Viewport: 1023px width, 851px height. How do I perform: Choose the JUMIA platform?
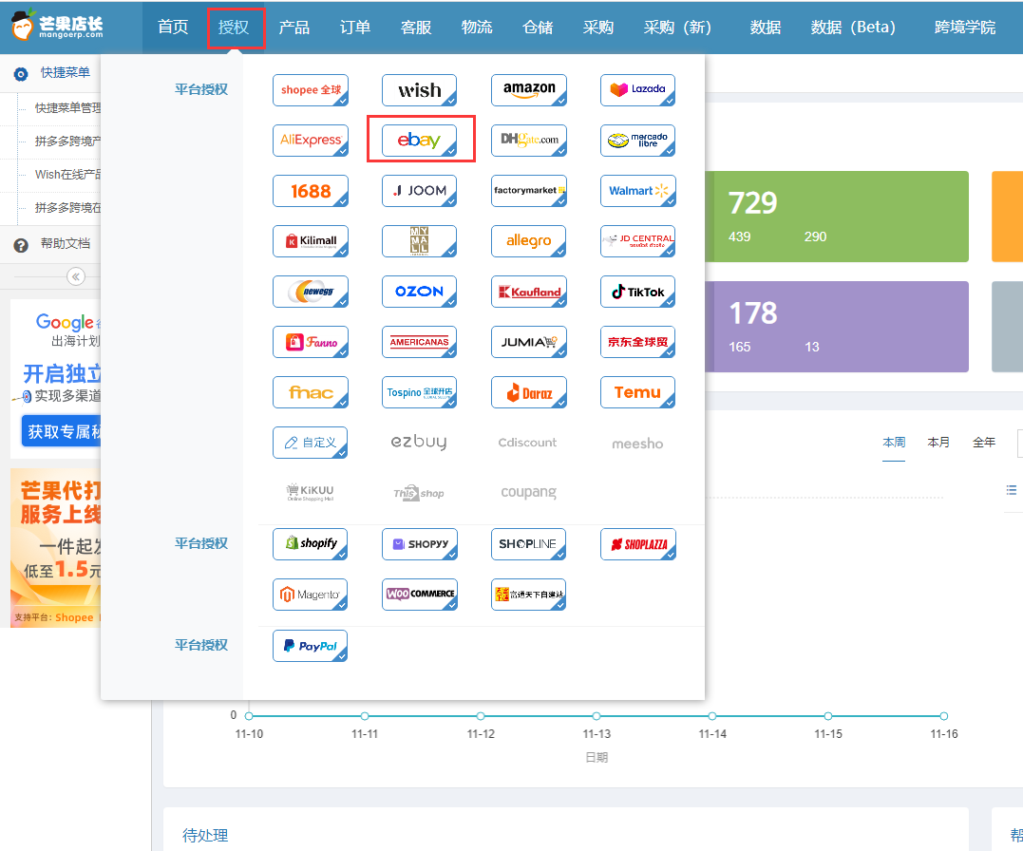(528, 341)
